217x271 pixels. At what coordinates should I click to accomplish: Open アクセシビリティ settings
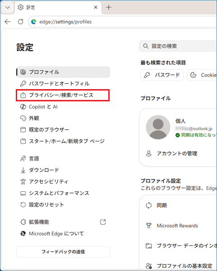pos(63,181)
